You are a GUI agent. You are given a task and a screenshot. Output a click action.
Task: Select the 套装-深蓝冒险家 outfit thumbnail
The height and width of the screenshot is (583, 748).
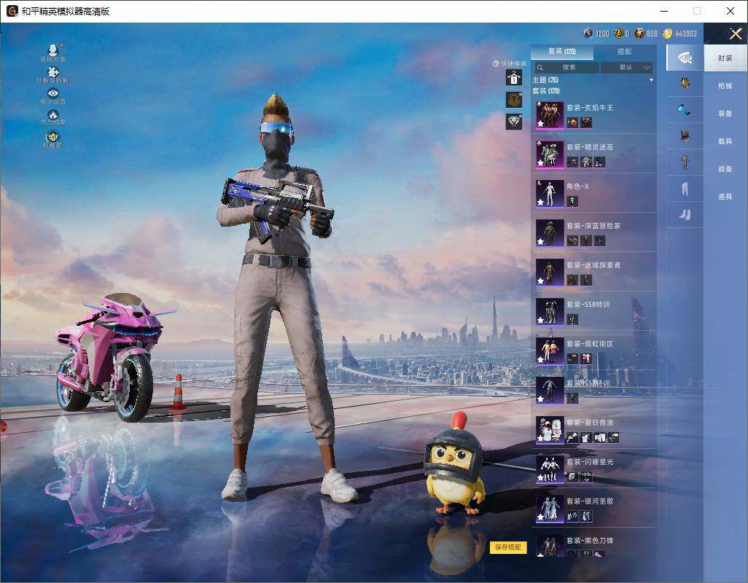pos(550,233)
